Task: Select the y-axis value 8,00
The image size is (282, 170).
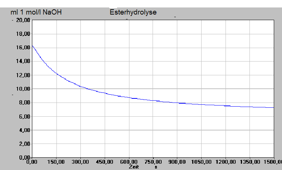Action: (25, 103)
